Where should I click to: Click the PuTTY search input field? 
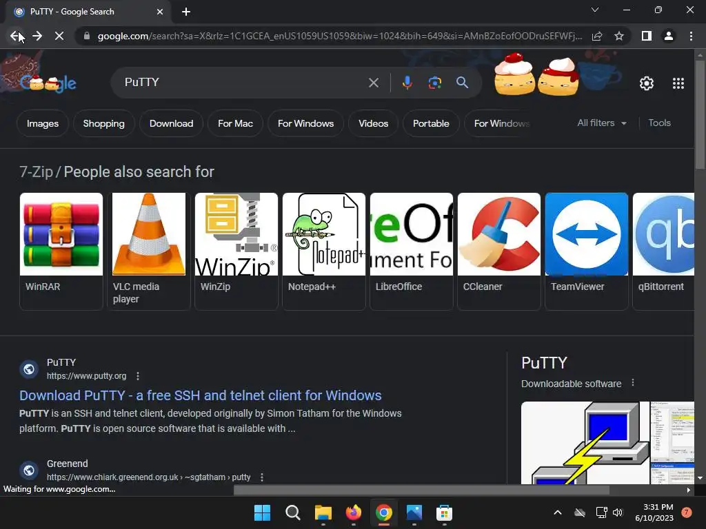coord(243,83)
